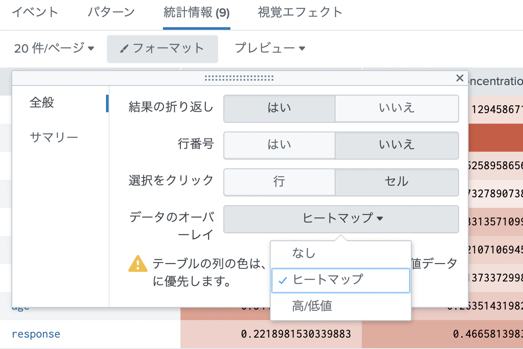Choose 行 for 選択をクリック
This screenshot has width=523, height=349.
(279, 182)
